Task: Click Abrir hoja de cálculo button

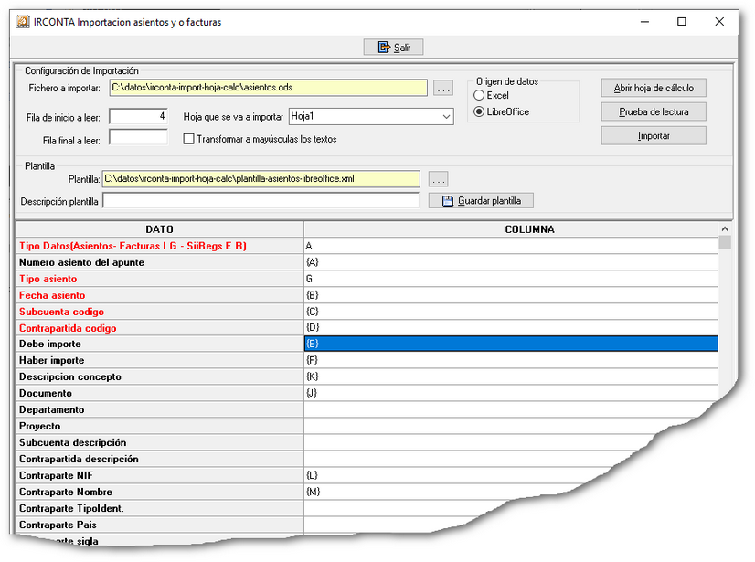Action: point(654,88)
